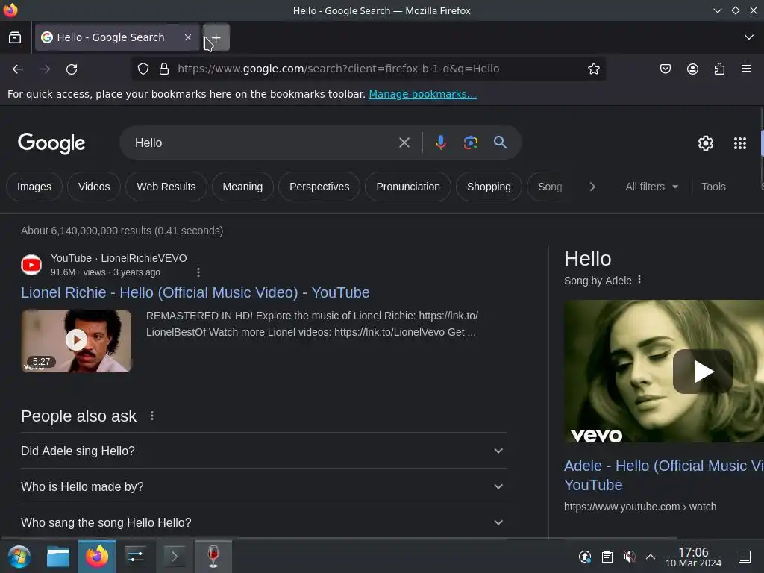The width and height of the screenshot is (764, 573).
Task: Open the clock showing 17:06
Action: click(x=693, y=557)
